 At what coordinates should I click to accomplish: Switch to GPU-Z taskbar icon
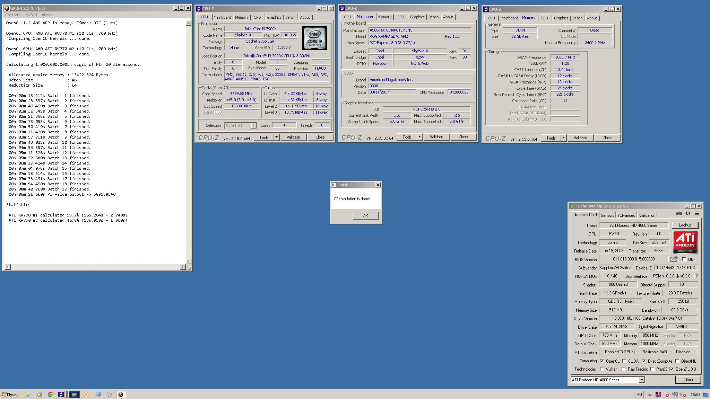click(x=74, y=394)
